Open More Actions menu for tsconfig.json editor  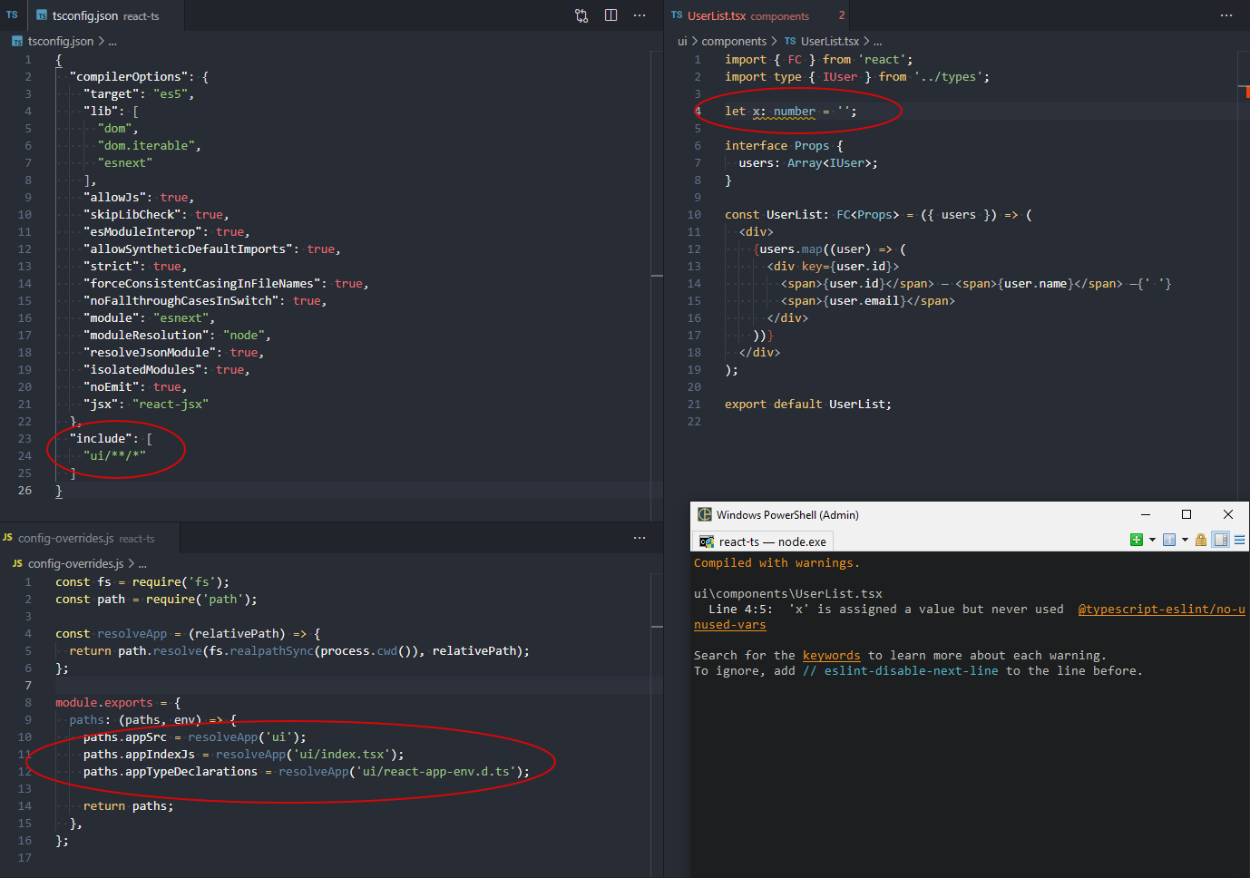pyautogui.click(x=640, y=15)
